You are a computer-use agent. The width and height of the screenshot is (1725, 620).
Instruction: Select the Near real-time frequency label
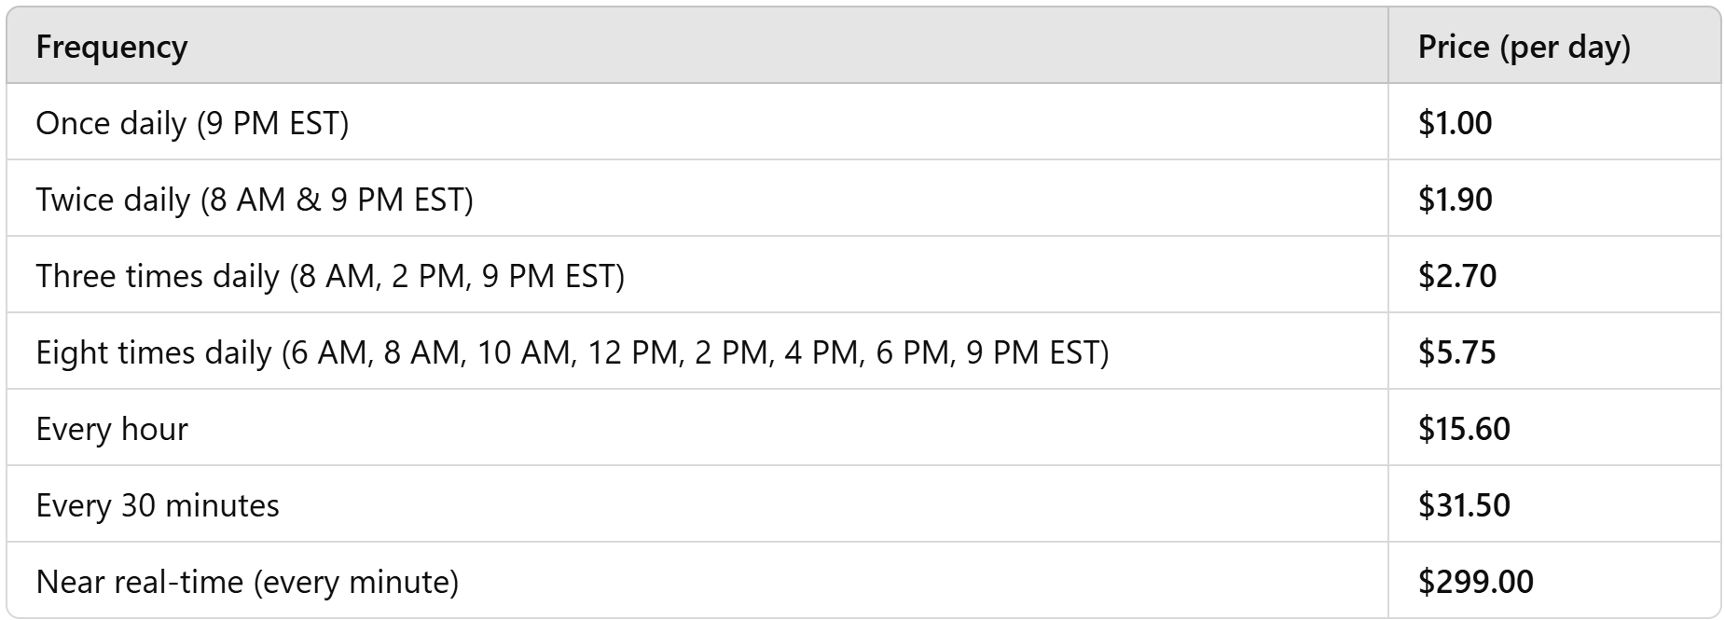coord(140,582)
